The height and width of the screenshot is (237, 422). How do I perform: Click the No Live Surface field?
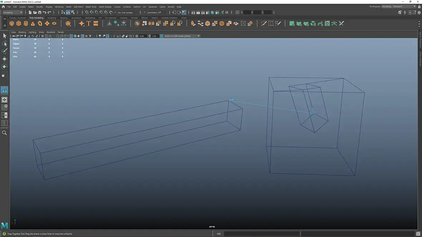click(x=126, y=12)
